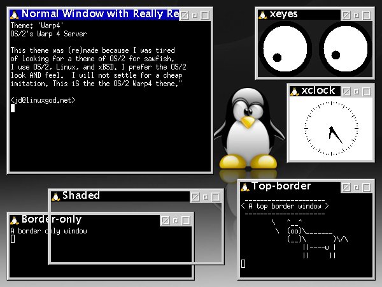
Task: Click the 'Border-only' window title text
Action: [52, 219]
